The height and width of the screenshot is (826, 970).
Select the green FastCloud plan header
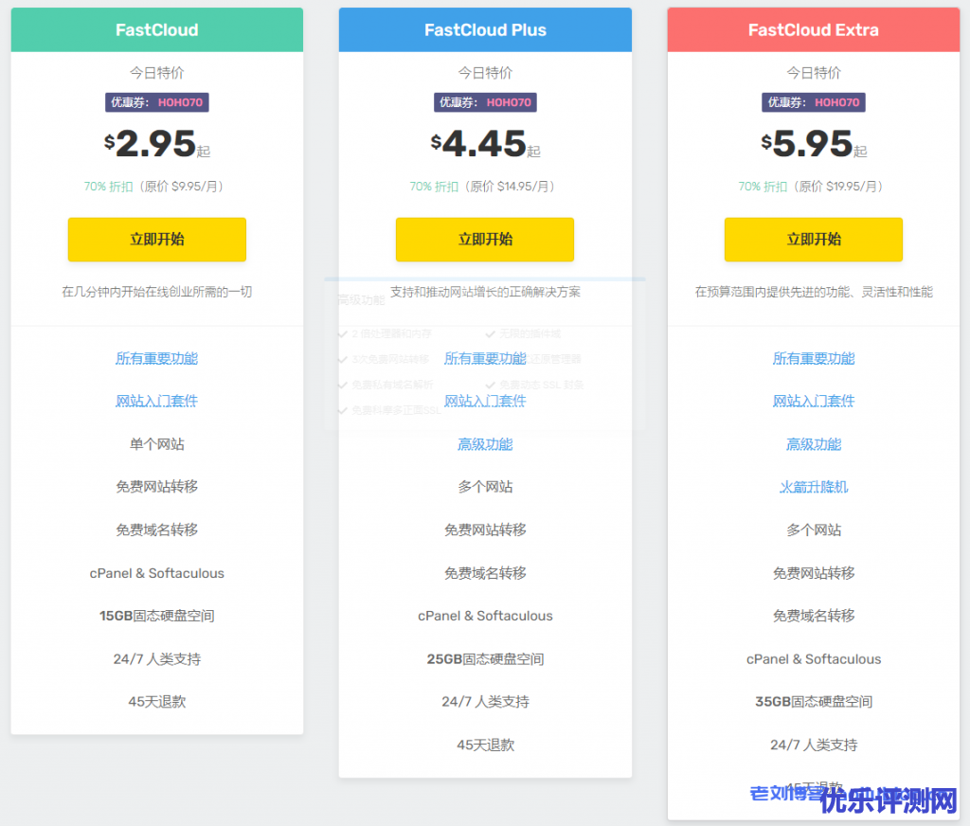pyautogui.click(x=156, y=30)
